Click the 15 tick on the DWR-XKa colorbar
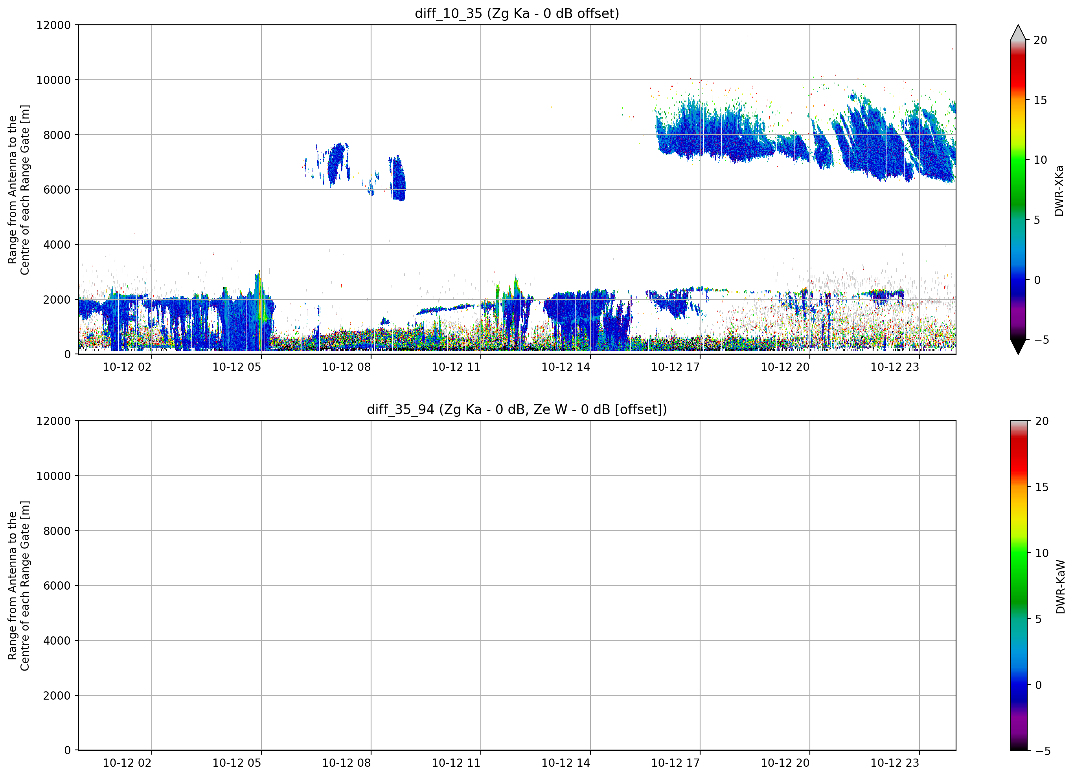The image size is (1074, 777). (x=1040, y=100)
